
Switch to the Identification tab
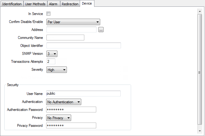point(12,4)
